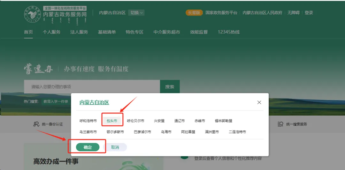Viewport: 345px width, 170px height.
Task: Click the current region label 内蒙古自治区 in header
Action: pos(112,13)
